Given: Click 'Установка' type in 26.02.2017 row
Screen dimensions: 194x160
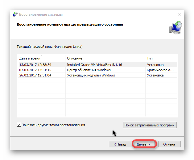Looking at the screenshot, I should click(x=155, y=75).
